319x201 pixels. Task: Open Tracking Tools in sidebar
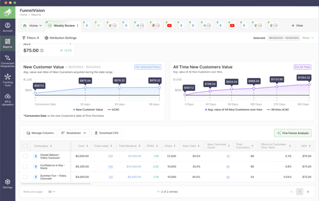(7, 80)
